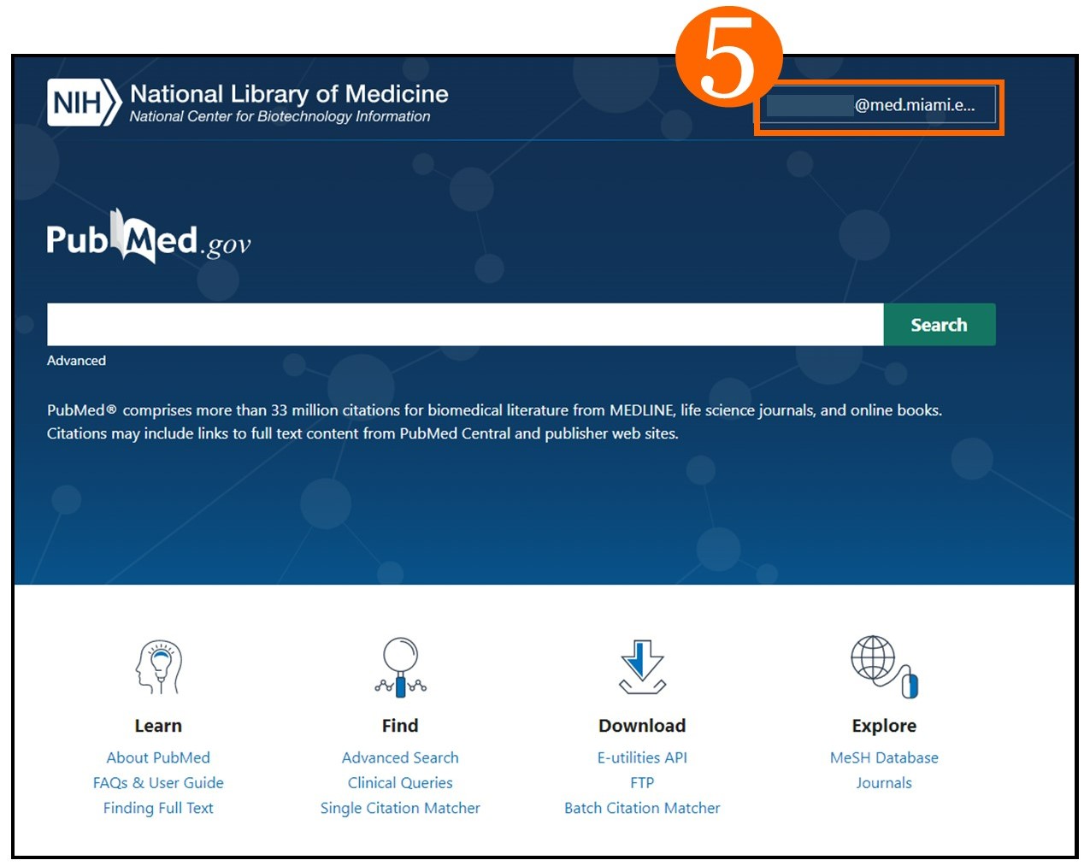This screenshot has width=1090, height=866.
Task: Open About PubMed
Action: point(158,757)
